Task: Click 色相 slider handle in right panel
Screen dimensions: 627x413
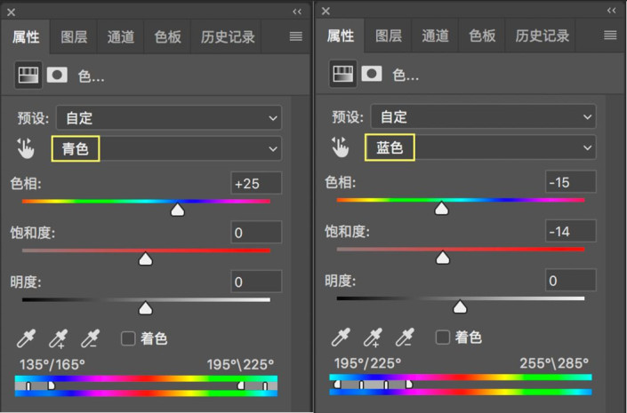Action: coord(441,208)
